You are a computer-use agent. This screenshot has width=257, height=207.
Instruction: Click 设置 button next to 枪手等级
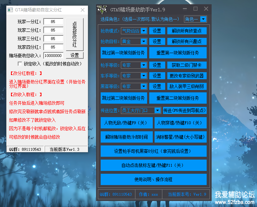(x=157, y=65)
